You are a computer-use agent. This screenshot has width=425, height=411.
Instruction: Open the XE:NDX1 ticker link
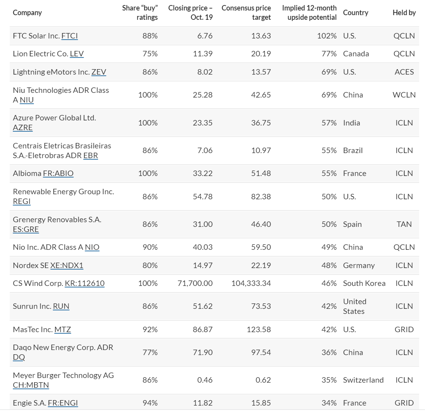click(66, 265)
